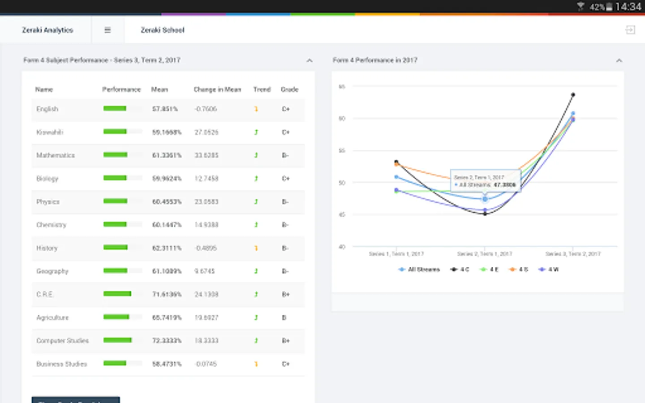This screenshot has height=403, width=645.
Task: Toggle the All Streams legend series
Action: click(419, 270)
